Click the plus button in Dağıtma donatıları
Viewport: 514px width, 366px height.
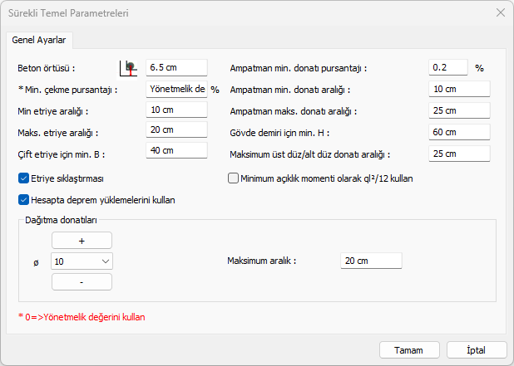tap(82, 240)
